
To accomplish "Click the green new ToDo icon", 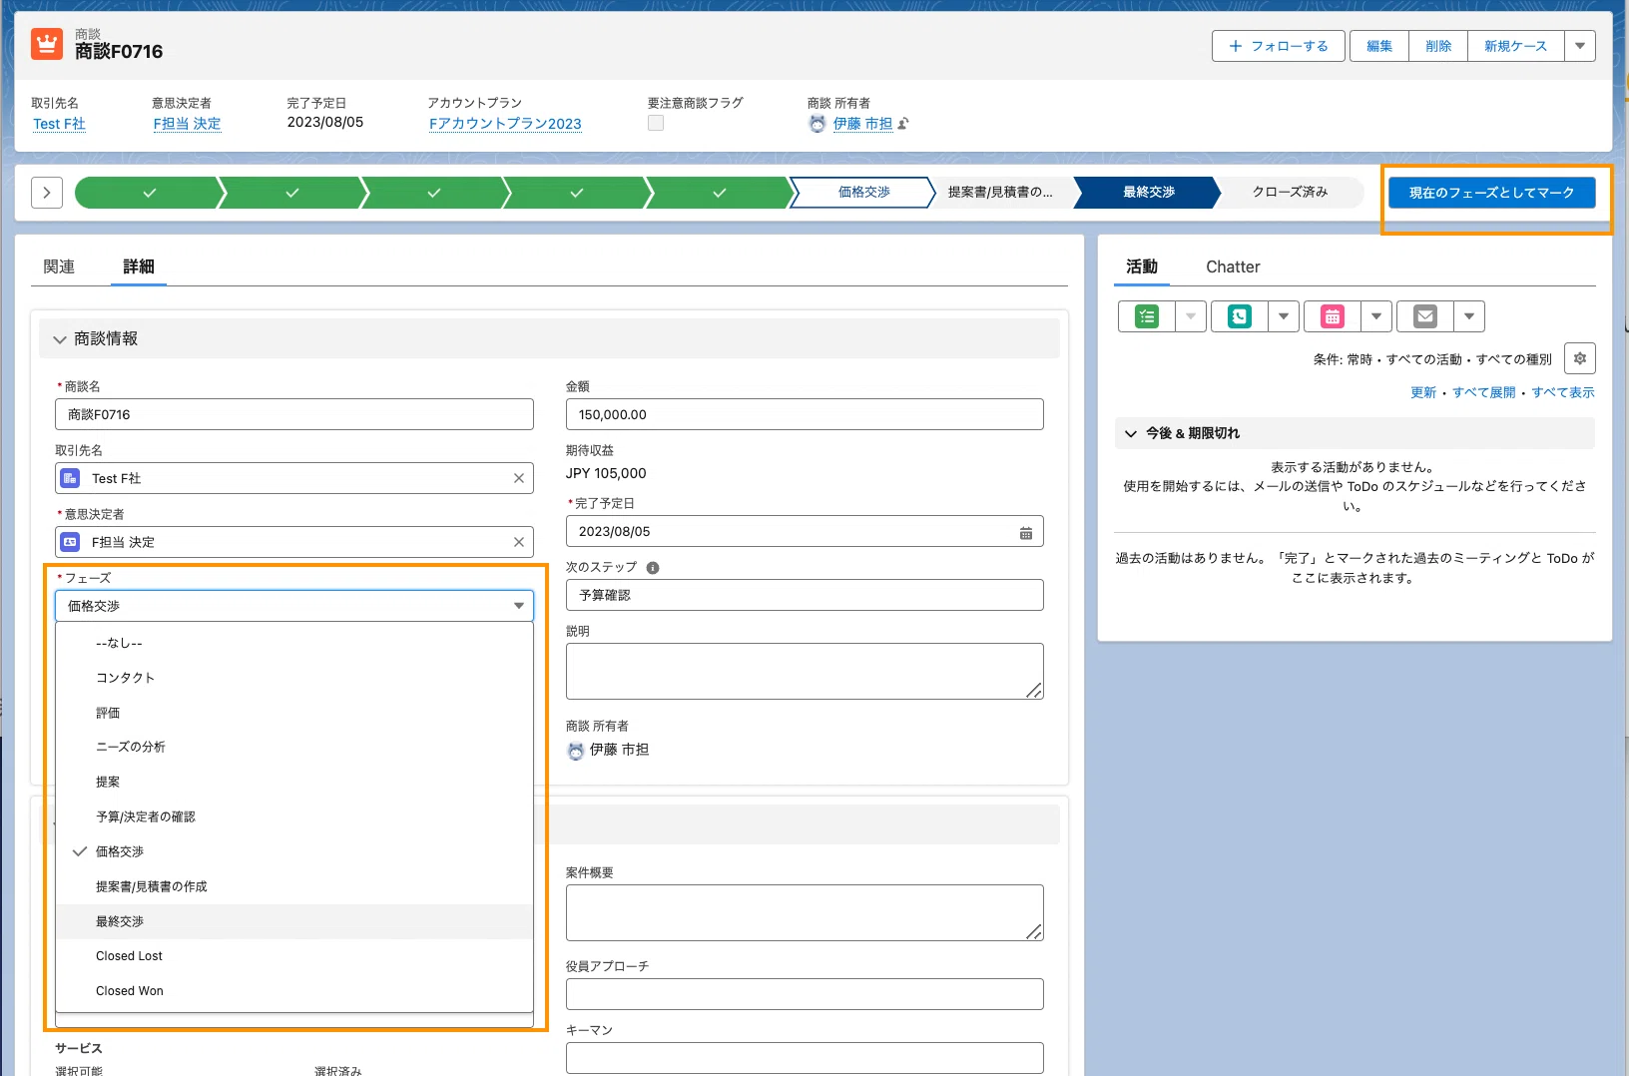I will (1147, 316).
